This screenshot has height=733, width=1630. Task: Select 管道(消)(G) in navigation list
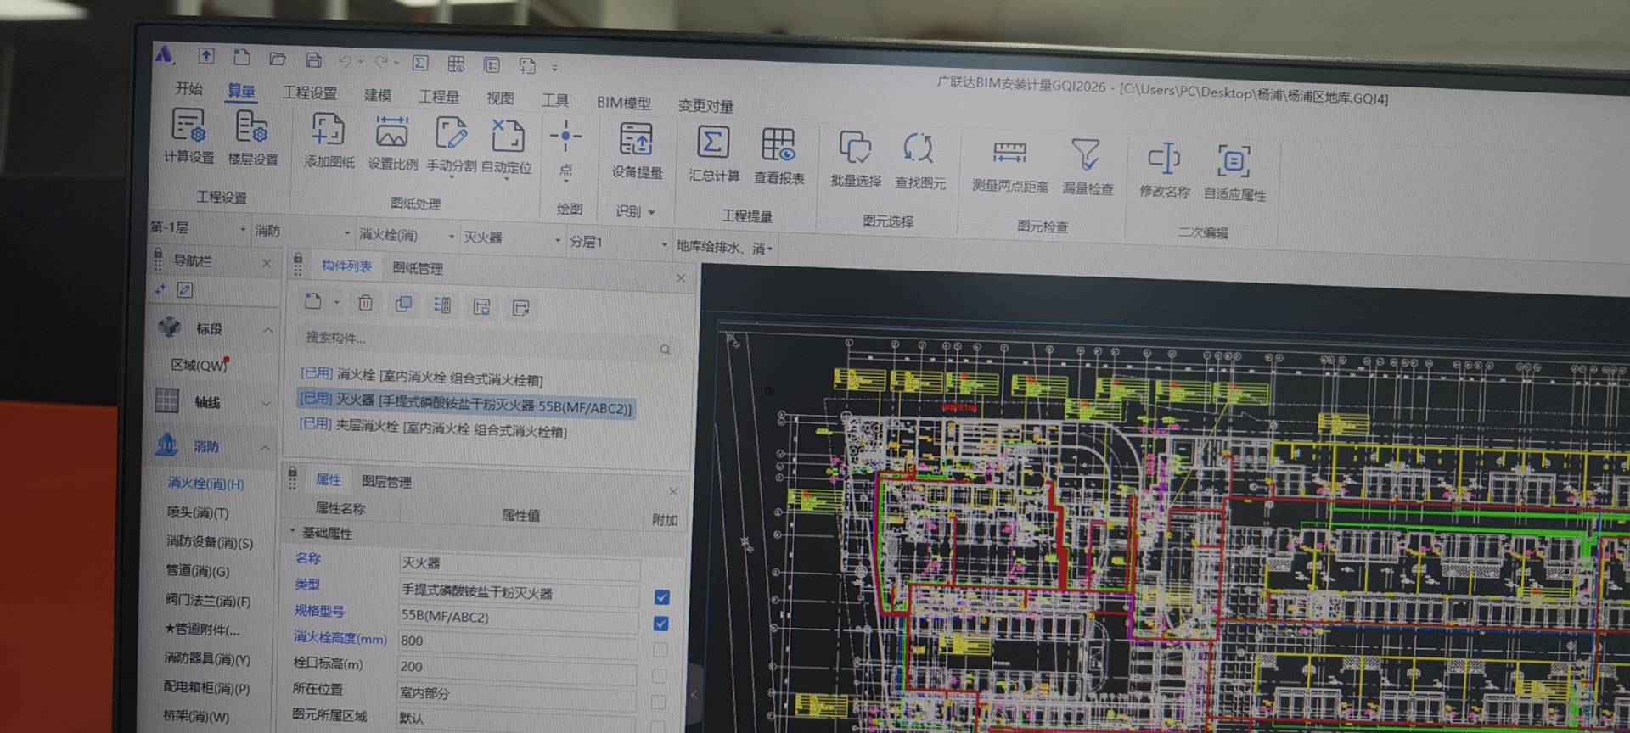coord(198,571)
